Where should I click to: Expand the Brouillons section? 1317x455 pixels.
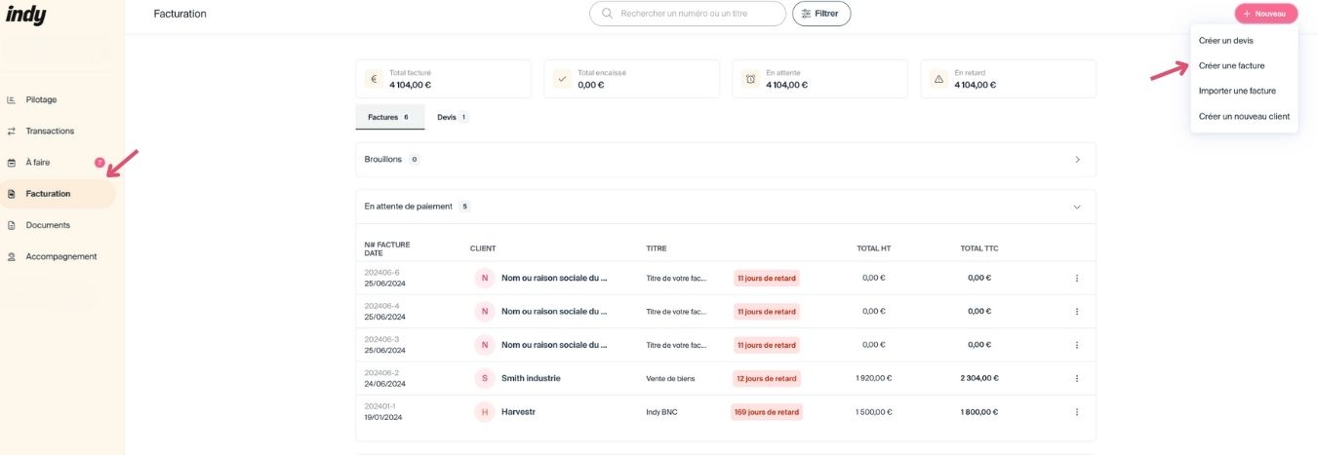coord(1077,159)
